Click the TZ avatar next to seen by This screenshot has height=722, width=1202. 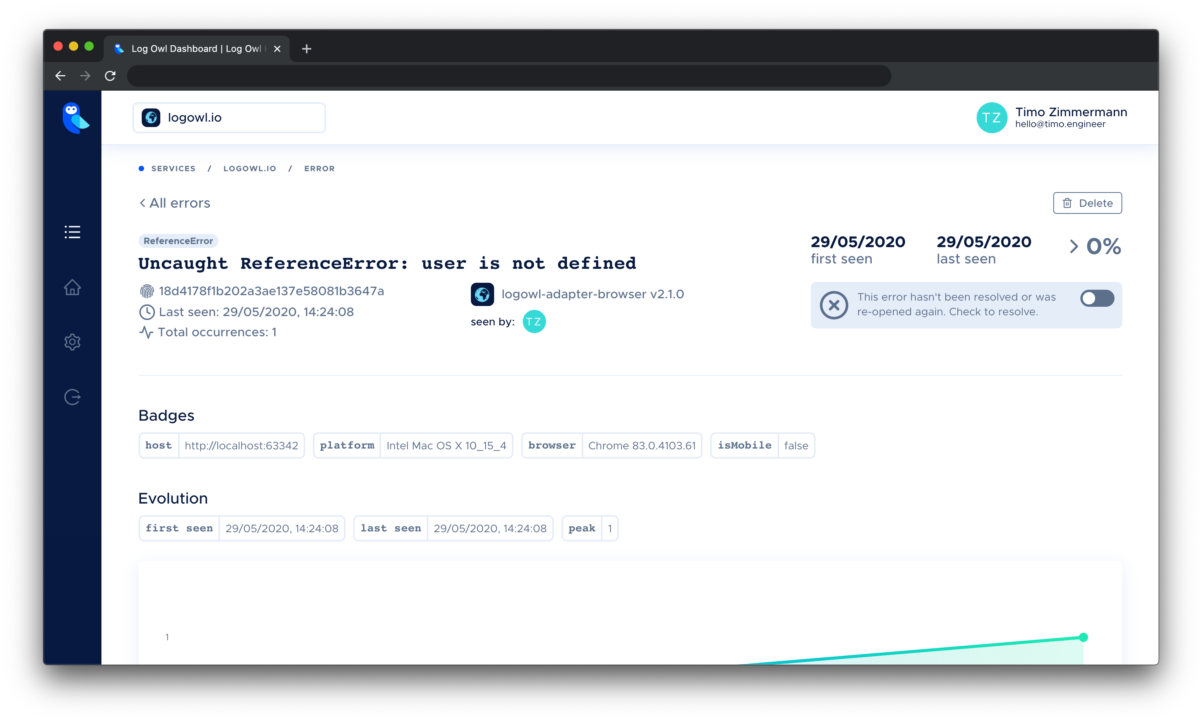pyautogui.click(x=534, y=321)
